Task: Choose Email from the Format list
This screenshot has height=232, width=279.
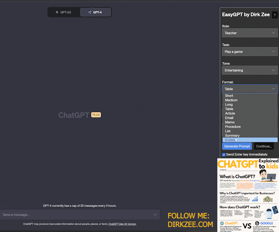Action: click(x=250, y=118)
